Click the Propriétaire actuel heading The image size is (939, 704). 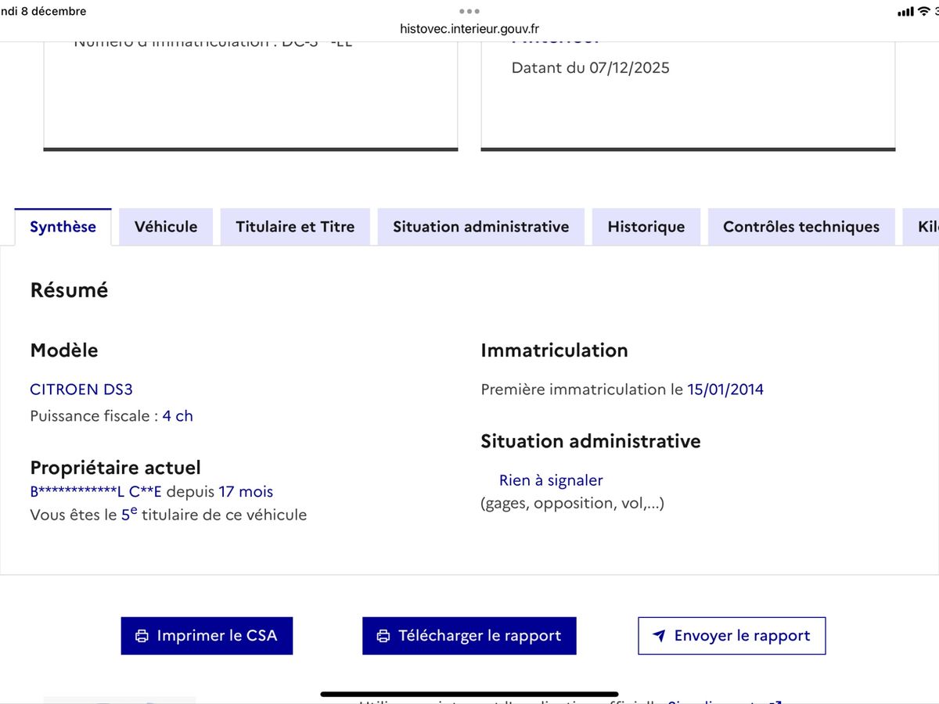pos(115,468)
